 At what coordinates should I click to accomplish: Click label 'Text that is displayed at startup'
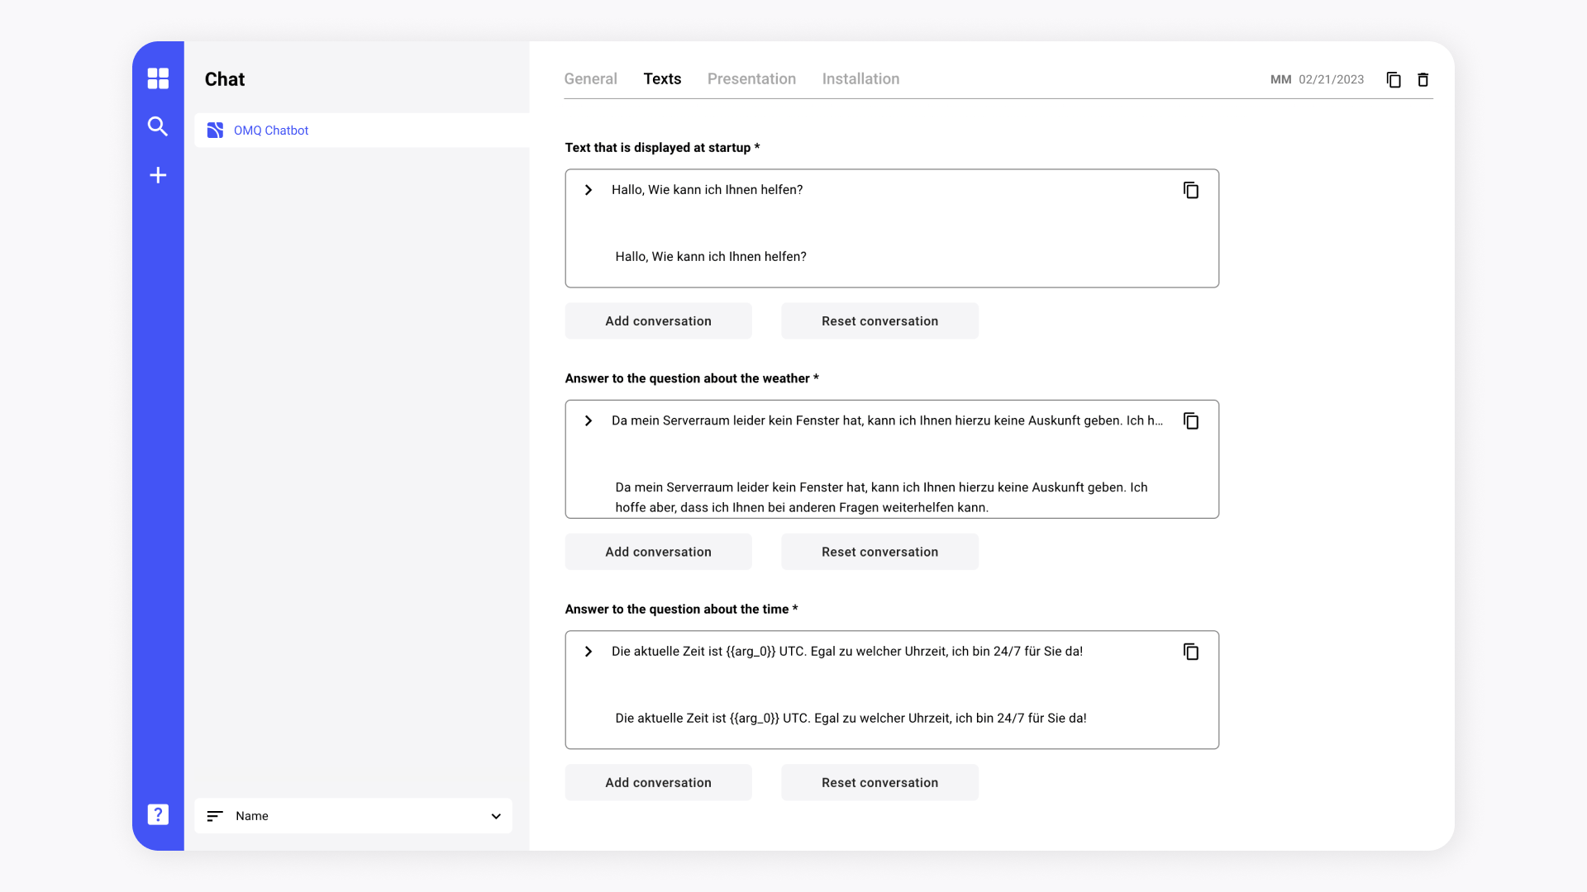(662, 148)
